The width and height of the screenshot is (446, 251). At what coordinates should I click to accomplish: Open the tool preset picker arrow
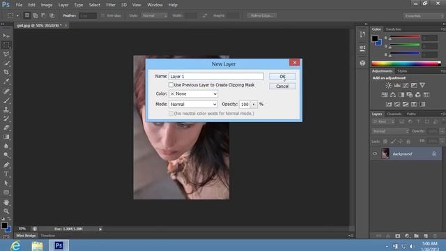click(17, 15)
